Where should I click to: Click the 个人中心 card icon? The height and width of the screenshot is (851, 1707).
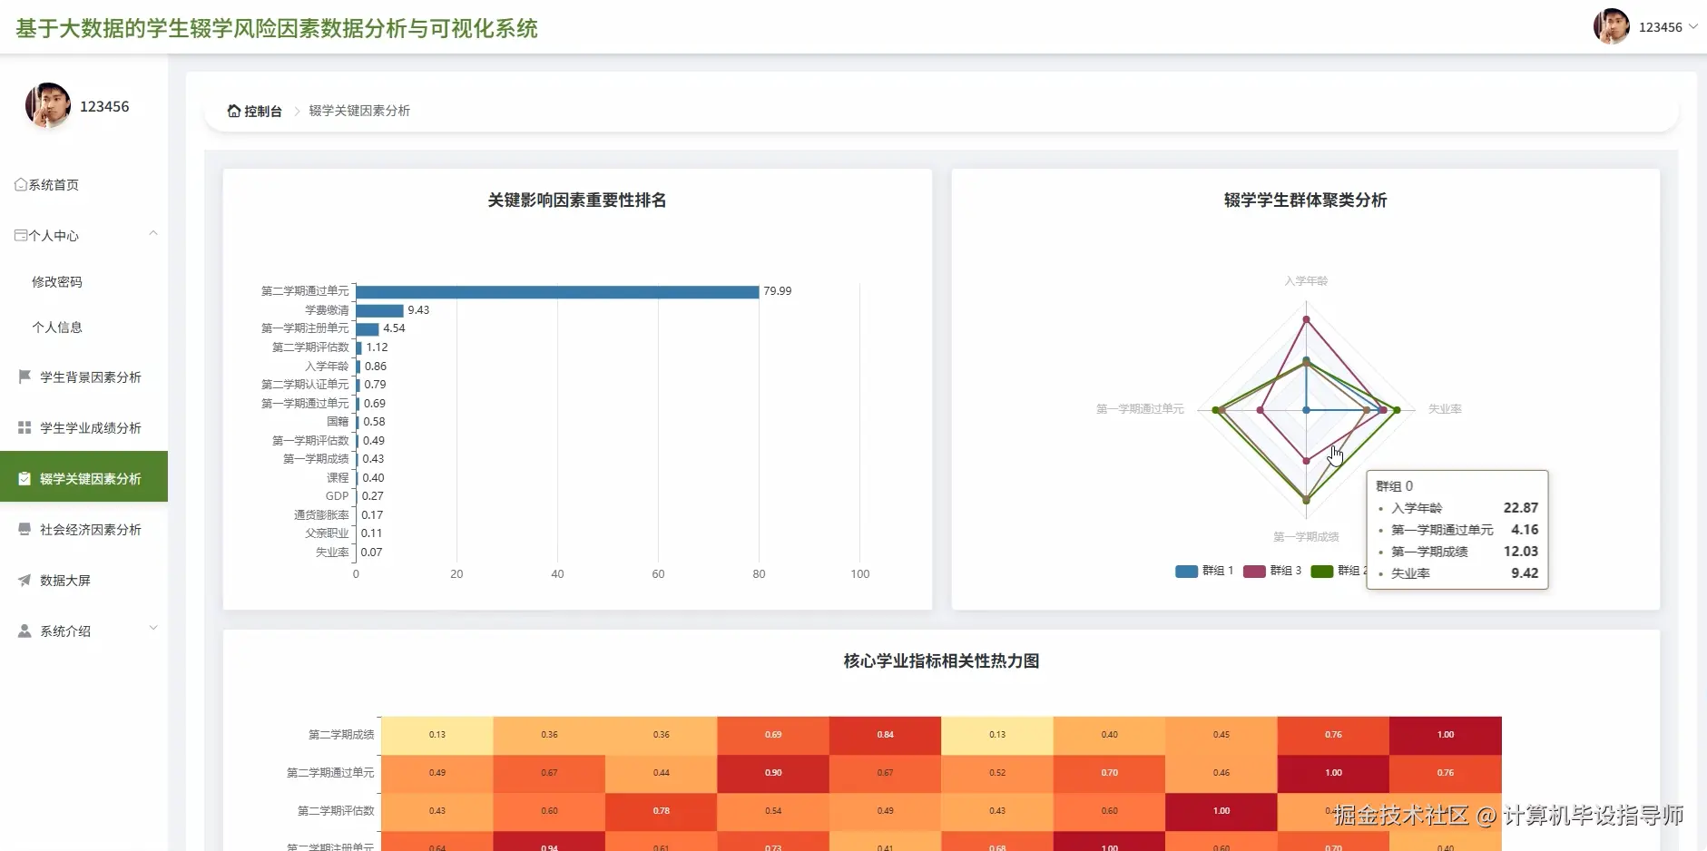pyautogui.click(x=21, y=235)
